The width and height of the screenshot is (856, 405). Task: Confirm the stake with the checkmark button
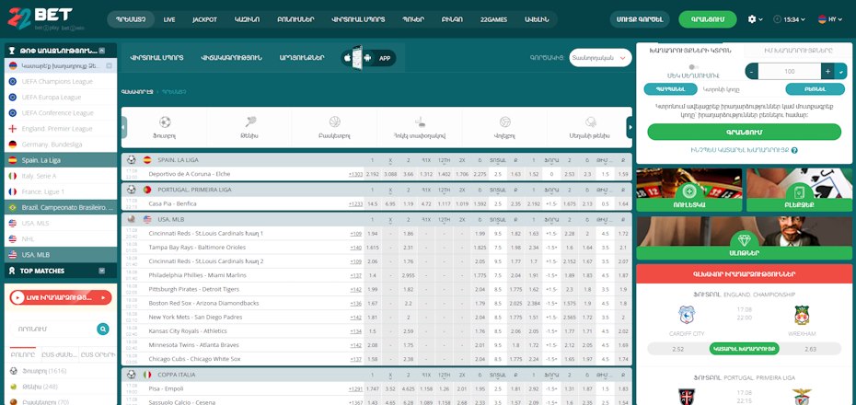click(841, 71)
